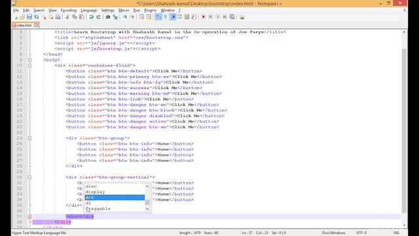Image resolution: width=419 pixels, height=236 pixels.
Task: Click the Save All toolbar icon
Action: [37, 17]
